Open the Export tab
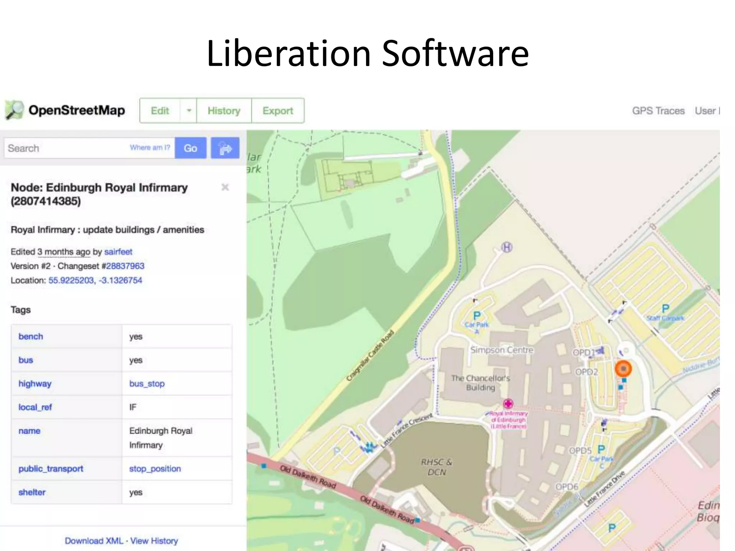 [x=278, y=111]
